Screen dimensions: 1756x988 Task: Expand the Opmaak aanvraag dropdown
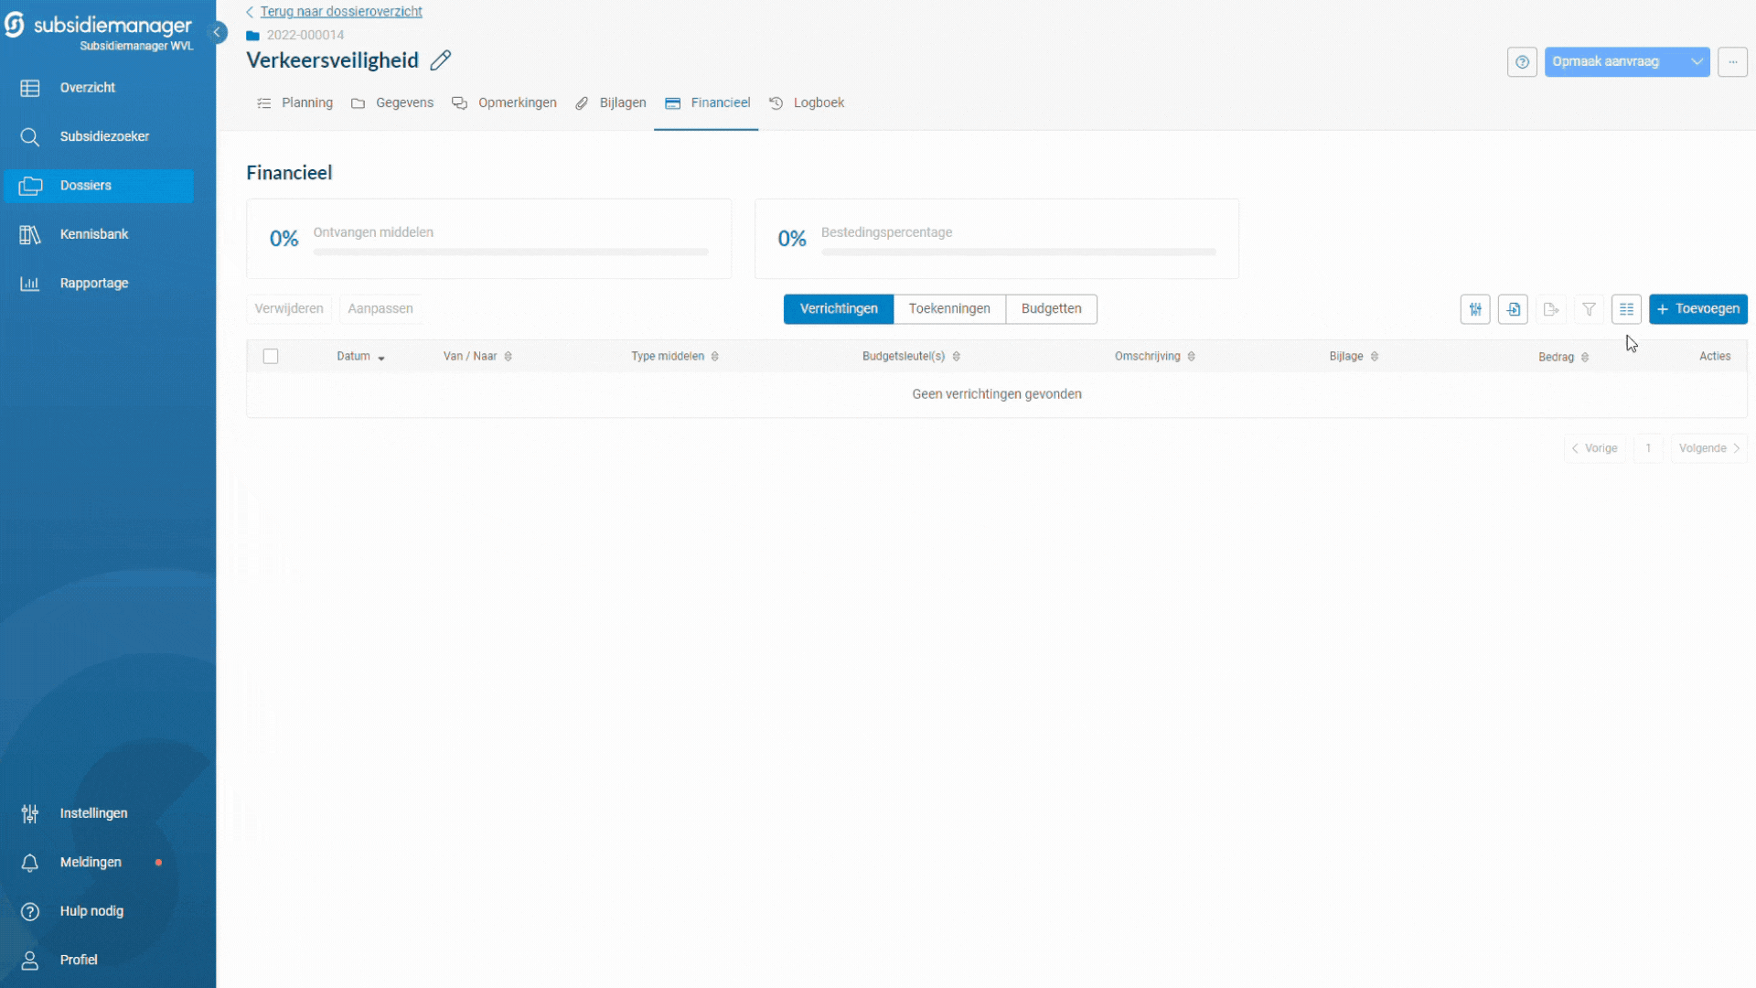1697,62
